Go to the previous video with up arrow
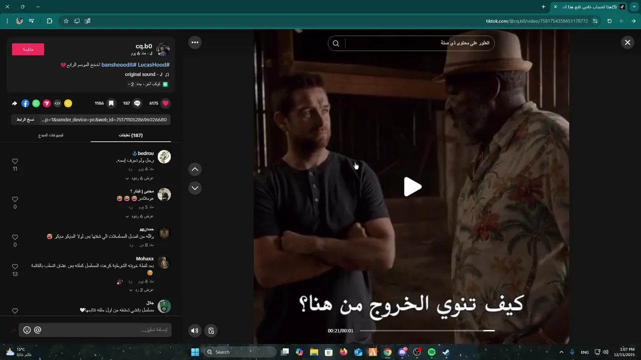Image resolution: width=641 pixels, height=360 pixels. [195, 169]
